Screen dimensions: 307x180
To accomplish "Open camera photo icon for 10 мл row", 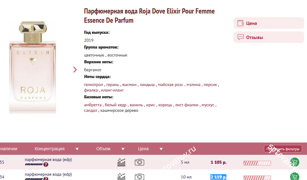I will (x=139, y=177).
